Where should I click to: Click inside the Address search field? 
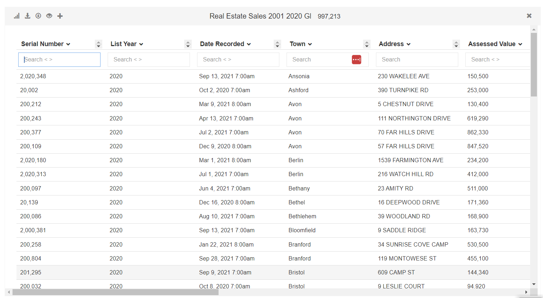[x=417, y=59]
